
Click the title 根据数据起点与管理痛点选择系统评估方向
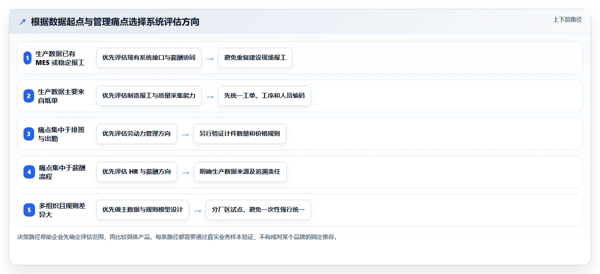click(115, 22)
